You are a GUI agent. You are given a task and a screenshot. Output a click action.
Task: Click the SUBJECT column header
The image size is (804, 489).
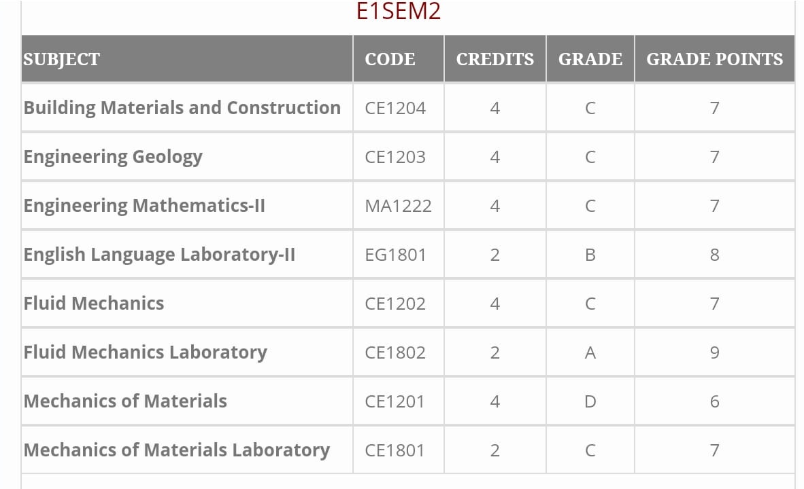(61, 59)
